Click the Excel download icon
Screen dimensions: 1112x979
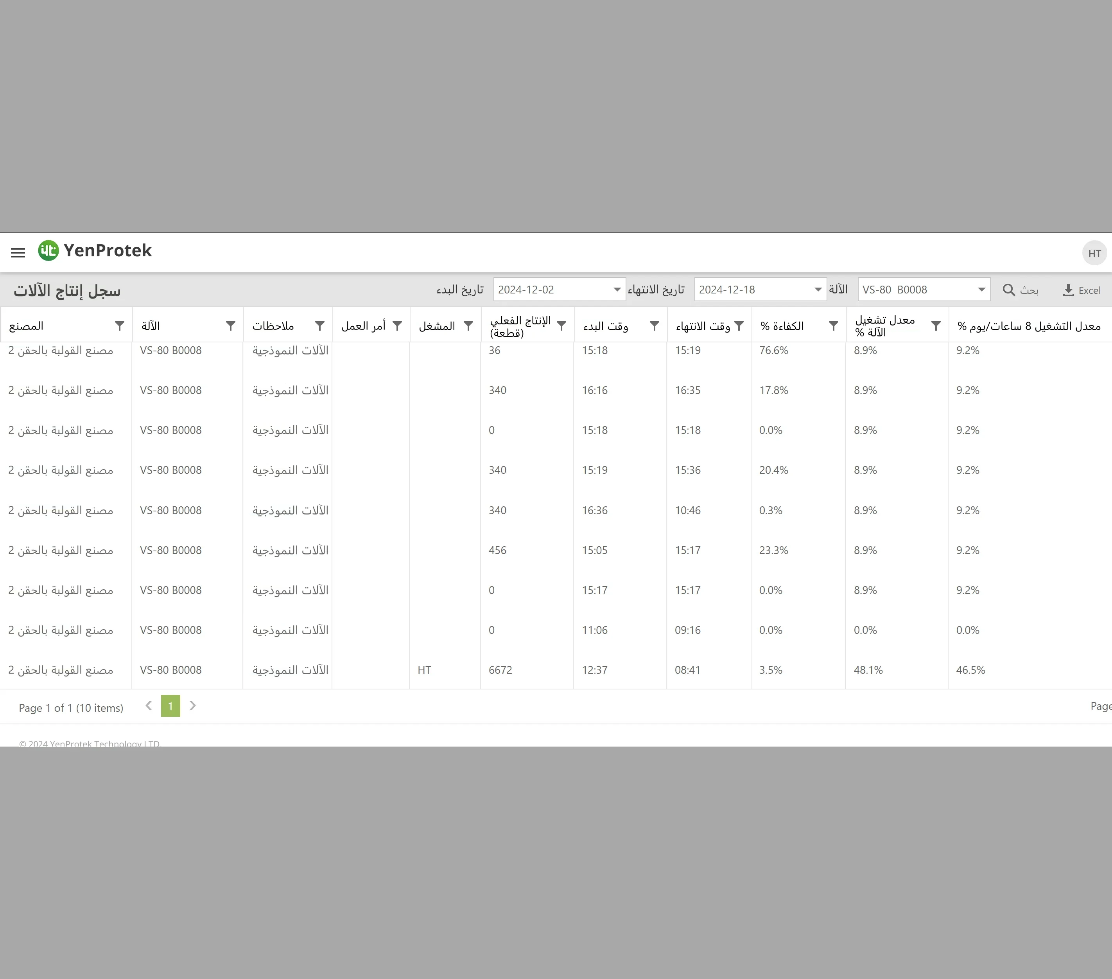click(x=1068, y=290)
